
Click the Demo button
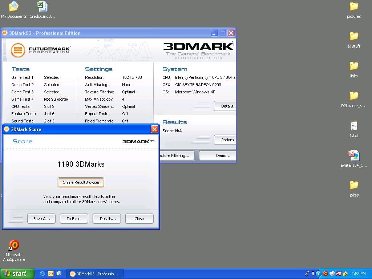point(218,155)
